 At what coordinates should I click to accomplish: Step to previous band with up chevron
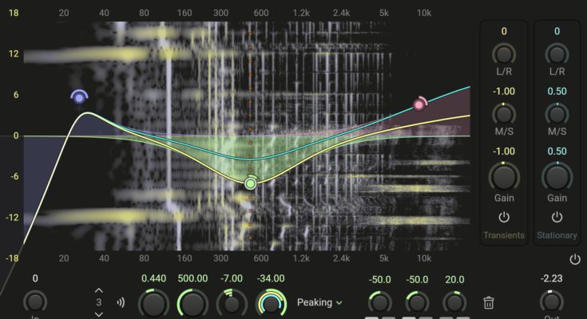(99, 290)
